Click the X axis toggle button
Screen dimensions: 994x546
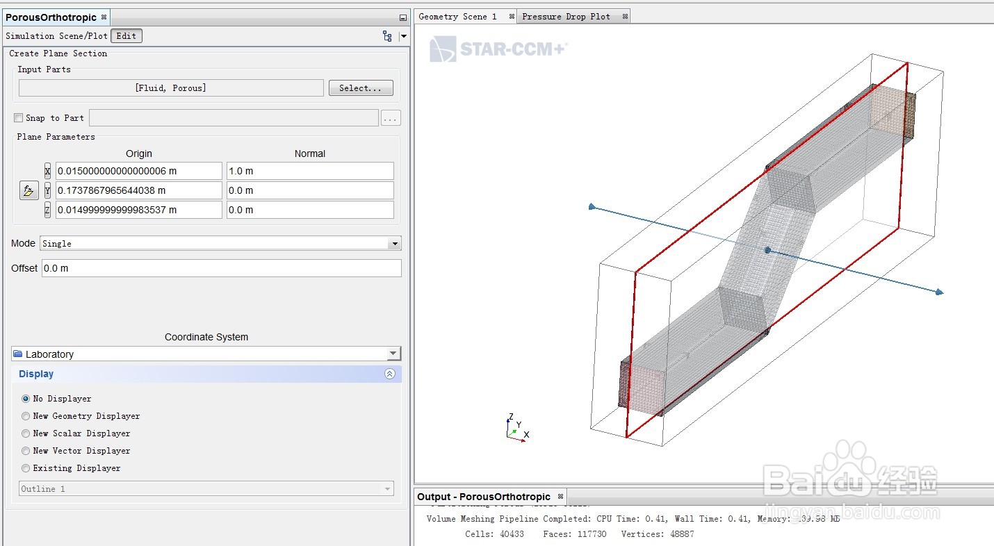47,171
